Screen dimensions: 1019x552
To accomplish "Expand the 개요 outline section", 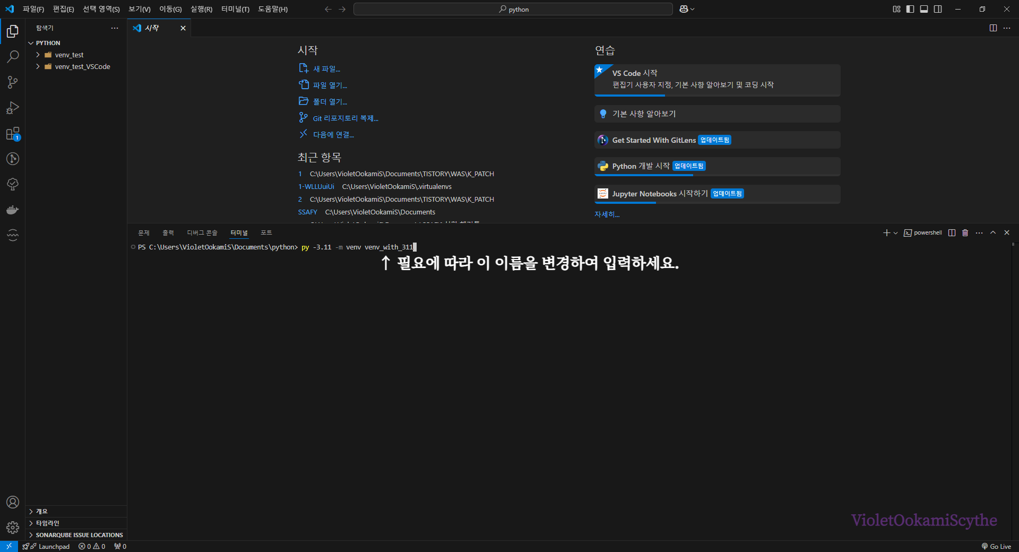I will click(41, 511).
